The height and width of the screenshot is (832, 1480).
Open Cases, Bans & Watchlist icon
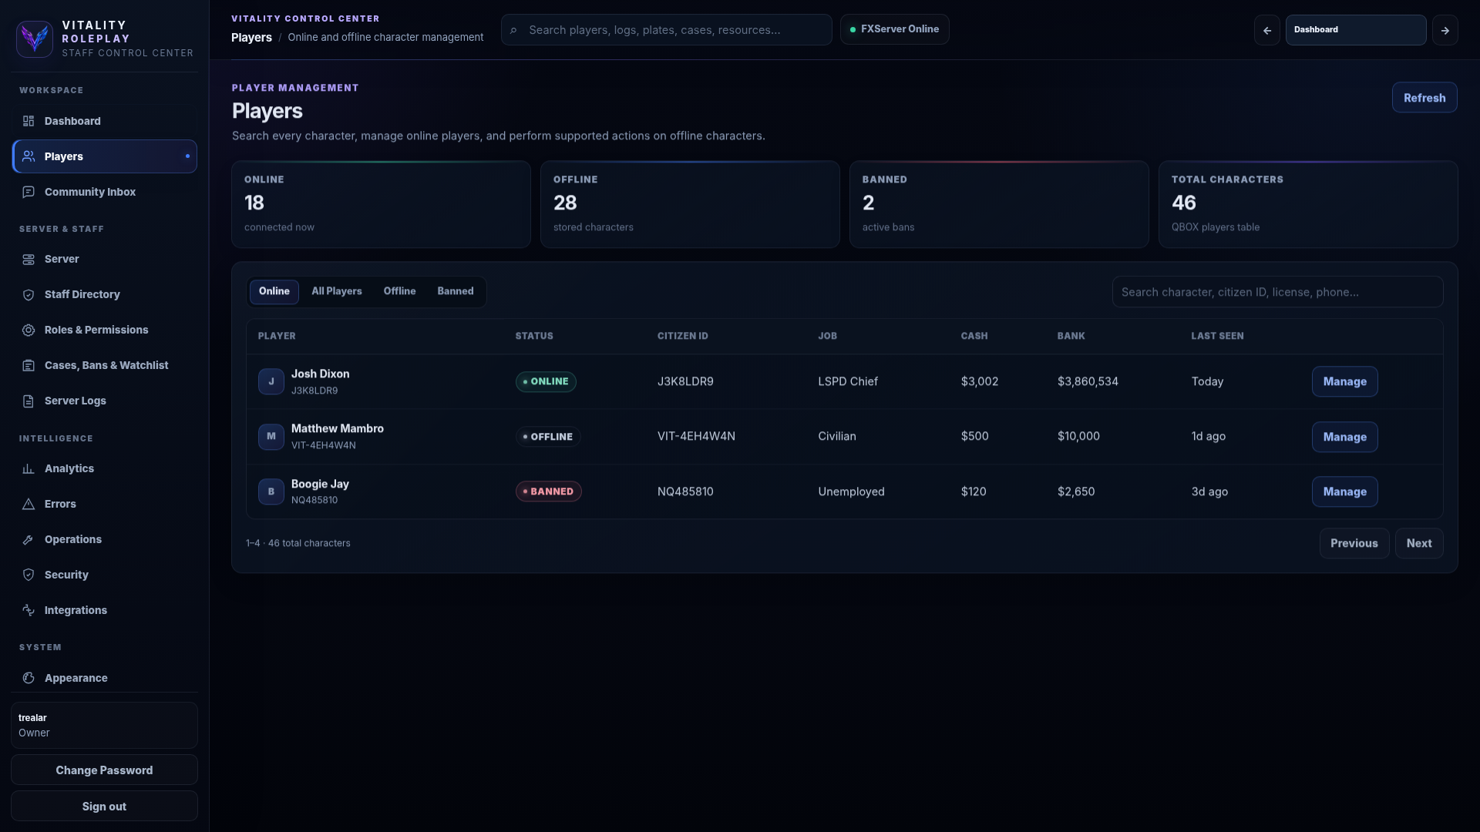coord(29,365)
